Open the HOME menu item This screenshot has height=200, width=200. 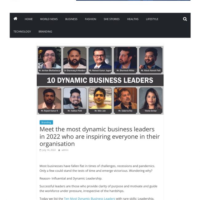click(x=29, y=19)
